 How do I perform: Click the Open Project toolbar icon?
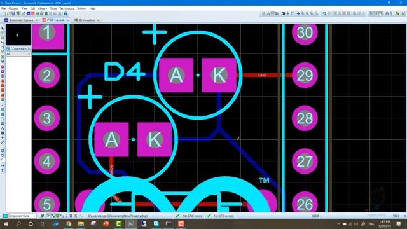click(x=8, y=13)
